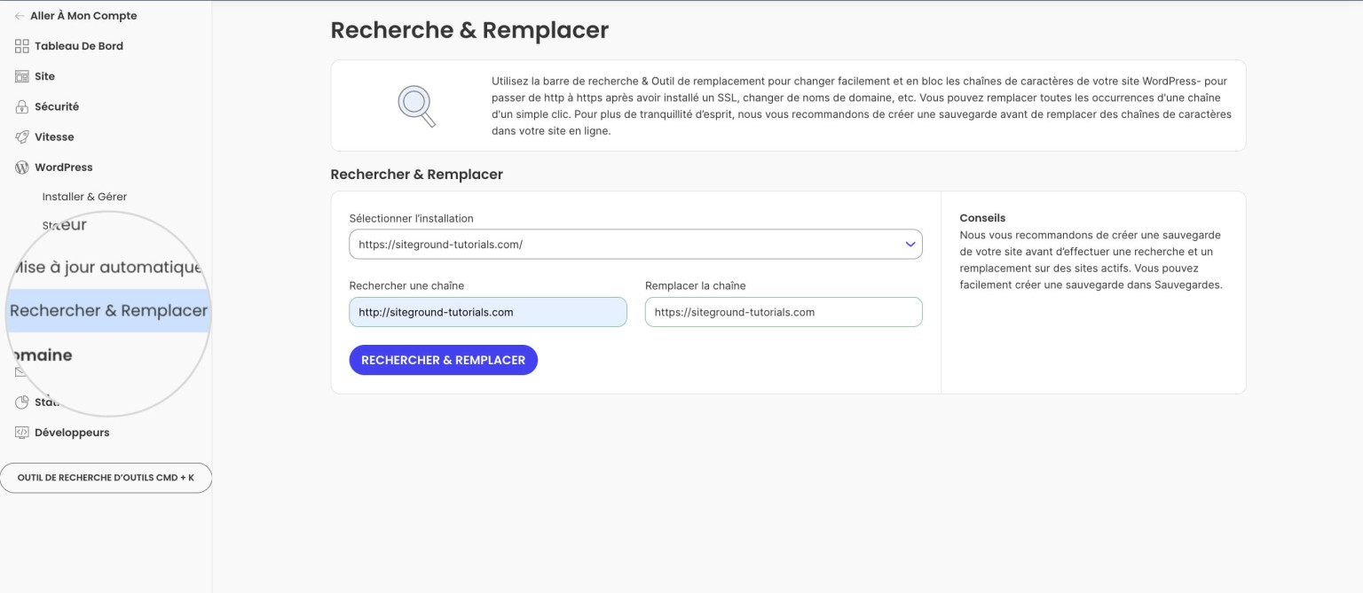1363x593 pixels.
Task: Click the Statistiques pie chart icon
Action: 22,402
